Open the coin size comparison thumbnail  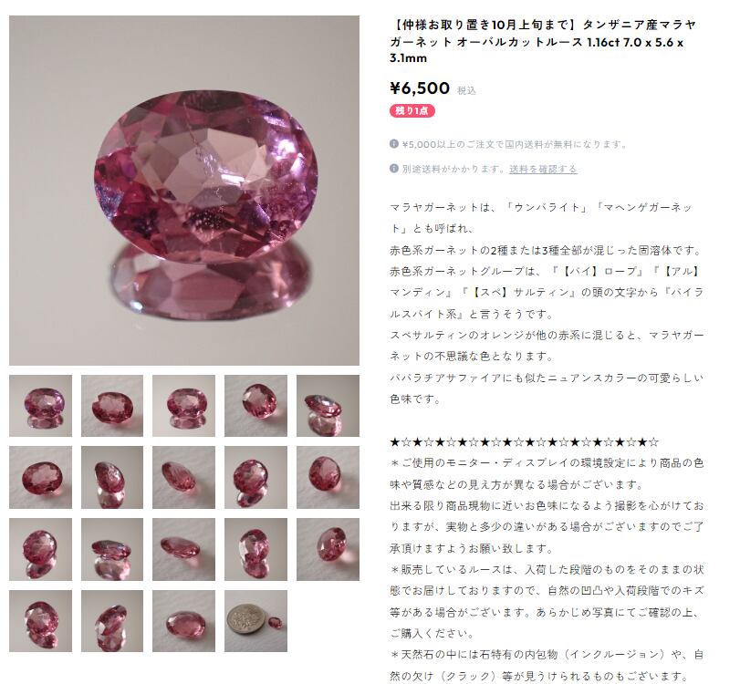(x=255, y=621)
